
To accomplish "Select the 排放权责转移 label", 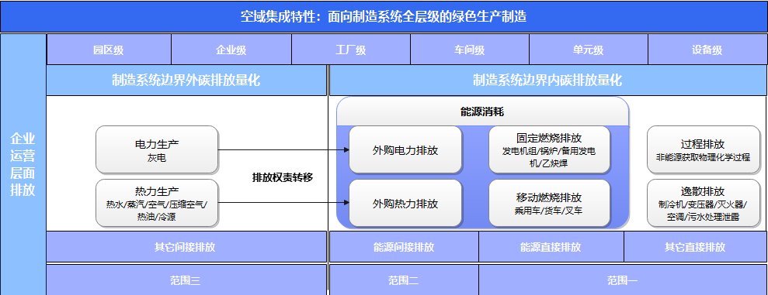I will pos(282,178).
